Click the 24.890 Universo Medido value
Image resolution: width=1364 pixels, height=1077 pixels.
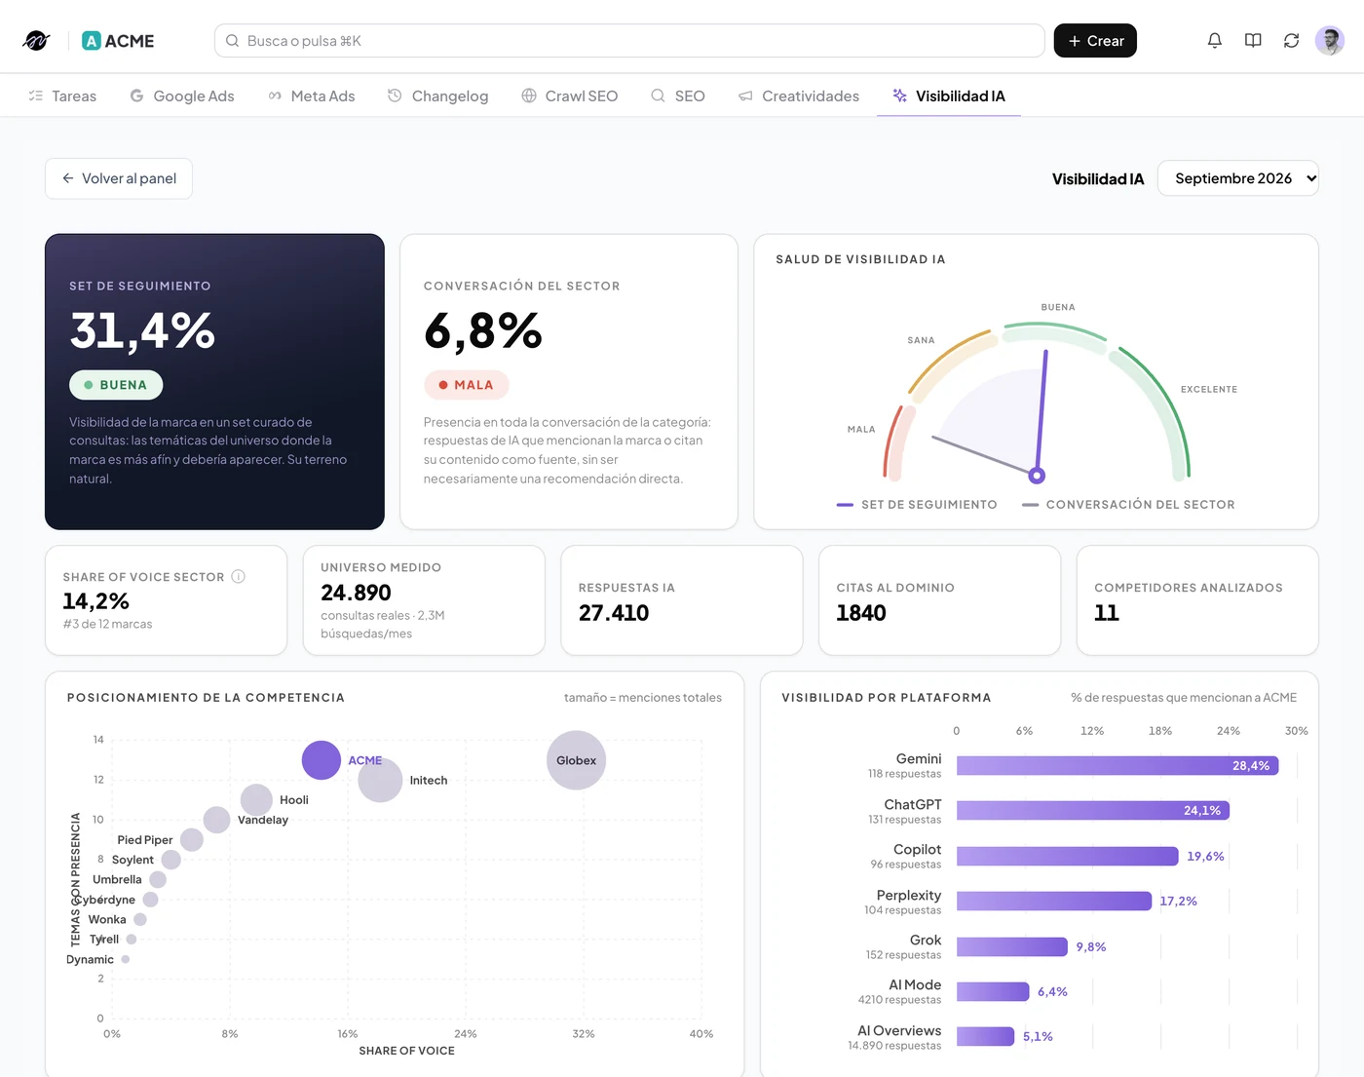click(x=356, y=593)
